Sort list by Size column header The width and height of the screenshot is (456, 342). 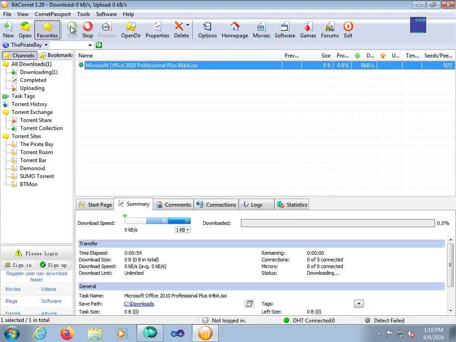point(317,56)
